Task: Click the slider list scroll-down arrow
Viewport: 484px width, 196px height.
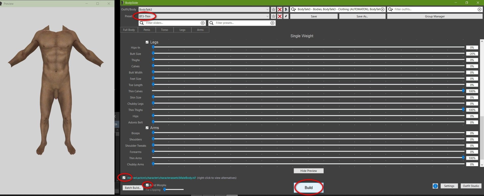Action: (482, 165)
